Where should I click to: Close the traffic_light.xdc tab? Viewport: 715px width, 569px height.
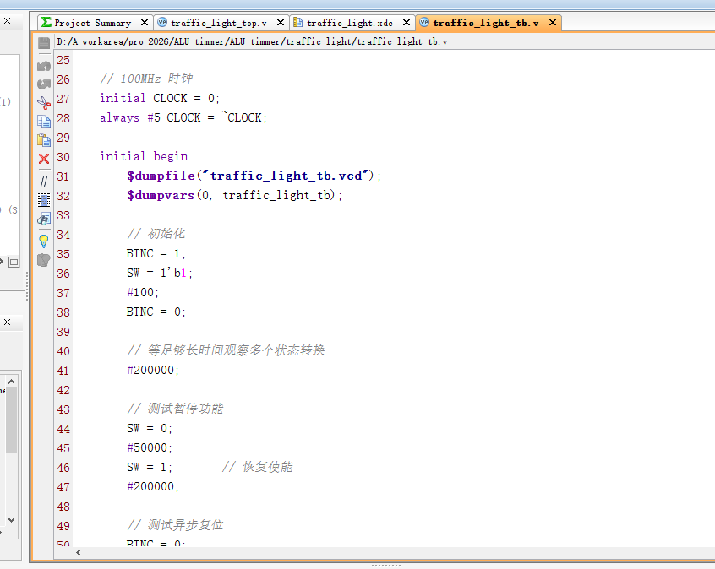click(x=407, y=22)
